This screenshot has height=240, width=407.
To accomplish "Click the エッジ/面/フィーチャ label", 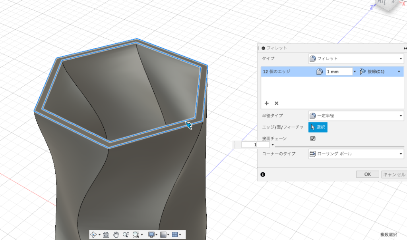I will click(283, 127).
